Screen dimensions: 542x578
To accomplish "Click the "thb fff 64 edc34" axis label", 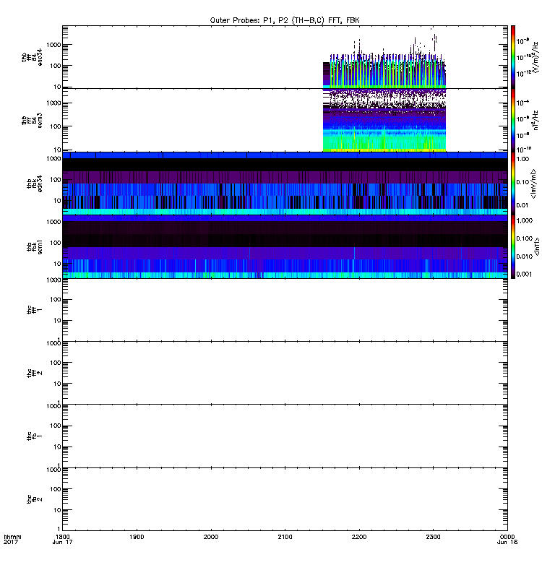I will [x=32, y=57].
